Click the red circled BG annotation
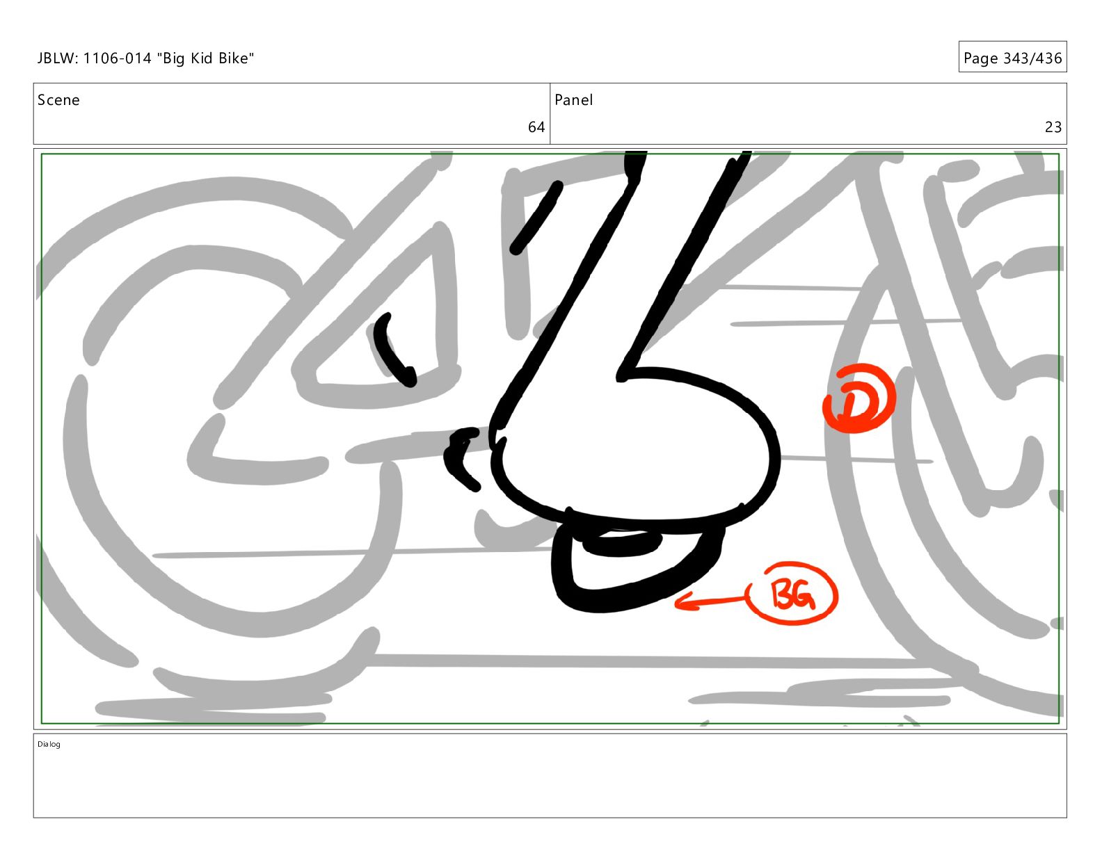 (792, 594)
